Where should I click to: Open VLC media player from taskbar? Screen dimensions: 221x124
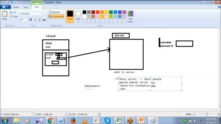(85, 121)
